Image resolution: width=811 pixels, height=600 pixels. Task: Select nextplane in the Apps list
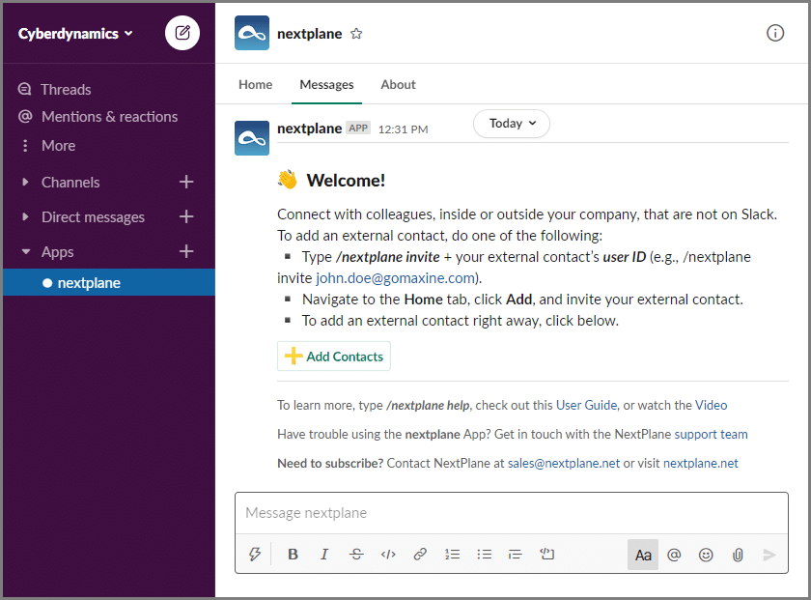point(109,282)
